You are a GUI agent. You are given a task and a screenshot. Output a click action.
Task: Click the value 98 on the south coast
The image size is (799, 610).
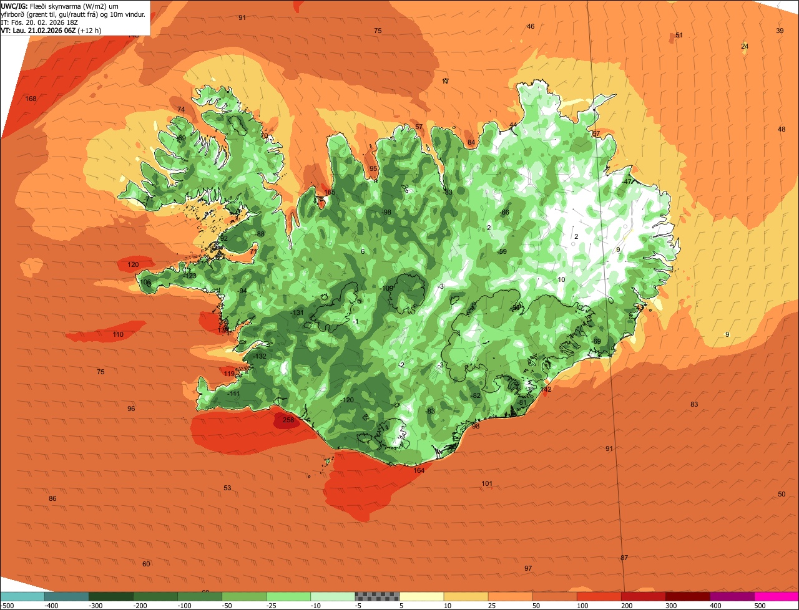(x=476, y=426)
